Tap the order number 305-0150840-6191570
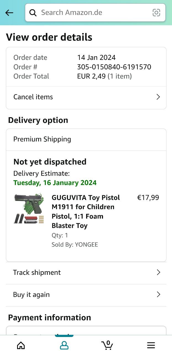 114,67
